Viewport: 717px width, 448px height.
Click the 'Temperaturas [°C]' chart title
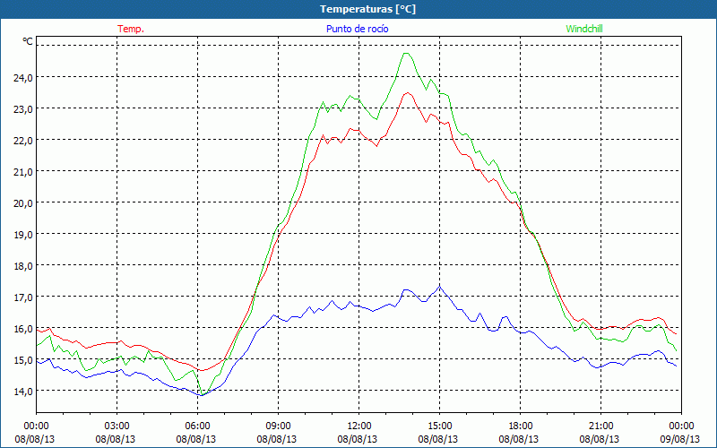click(367, 9)
